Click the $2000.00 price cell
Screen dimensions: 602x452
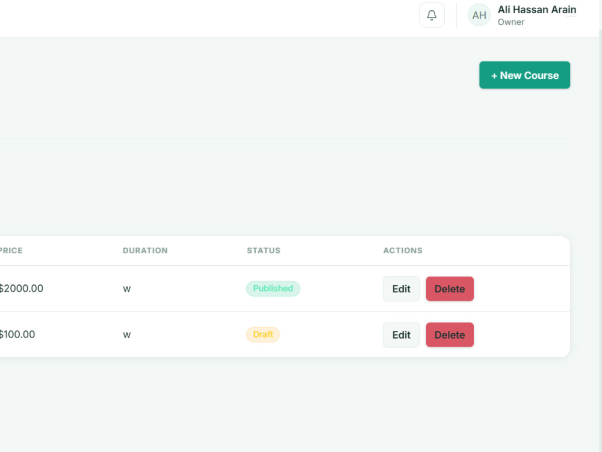tap(21, 288)
